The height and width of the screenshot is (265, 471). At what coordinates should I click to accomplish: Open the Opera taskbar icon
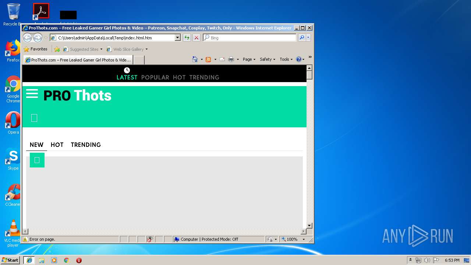[79, 260]
